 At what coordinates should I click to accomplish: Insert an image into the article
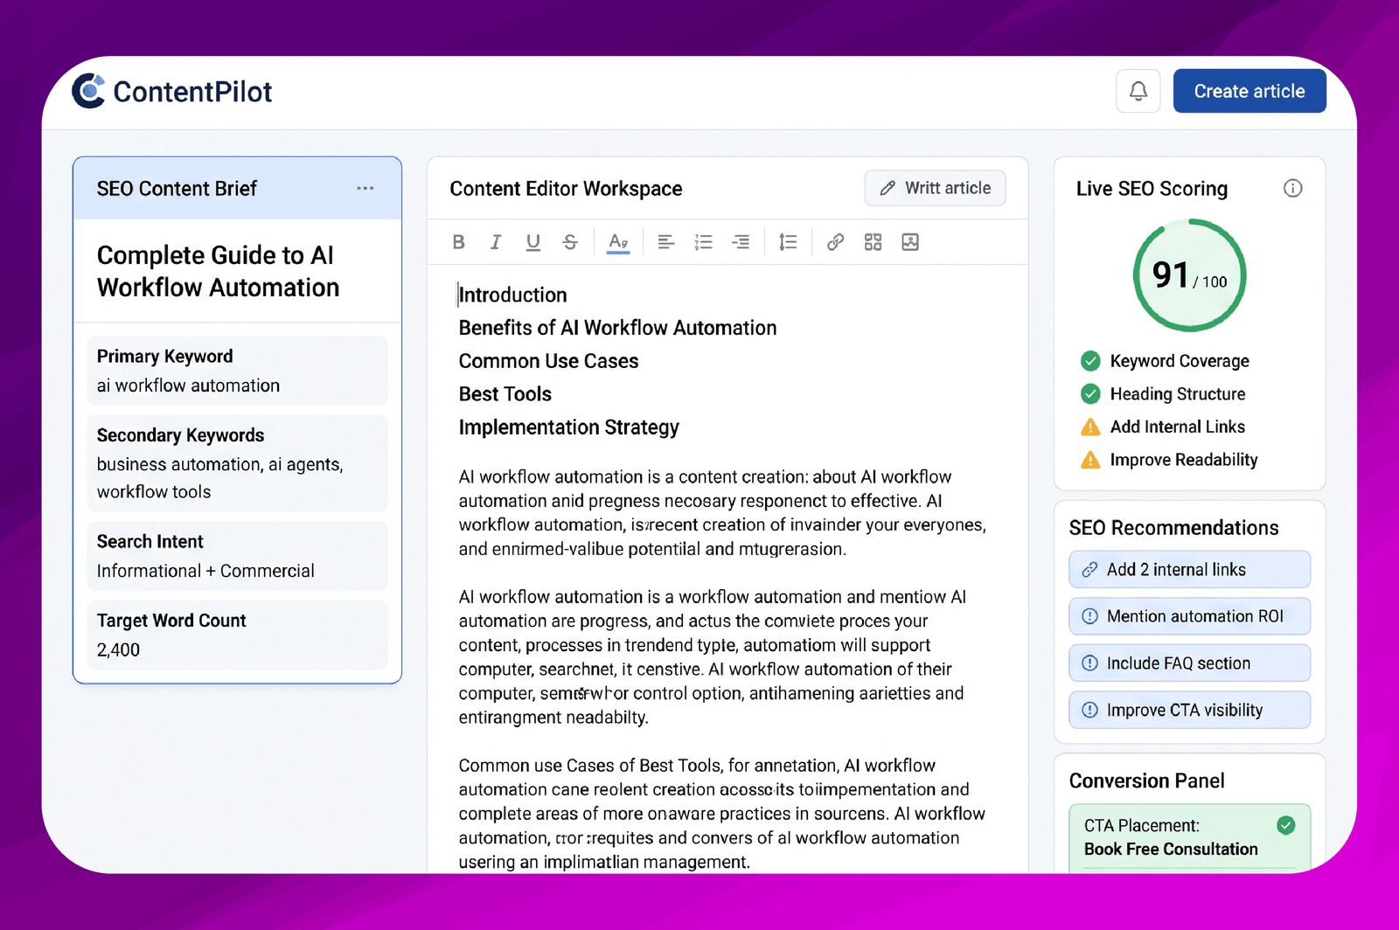(910, 242)
